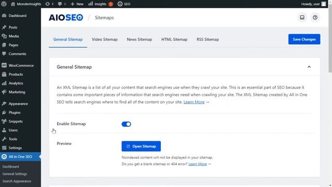Open the comments bubble in admin bar
Image resolution: width=332 pixels, height=187 pixels.
pos(62,4)
